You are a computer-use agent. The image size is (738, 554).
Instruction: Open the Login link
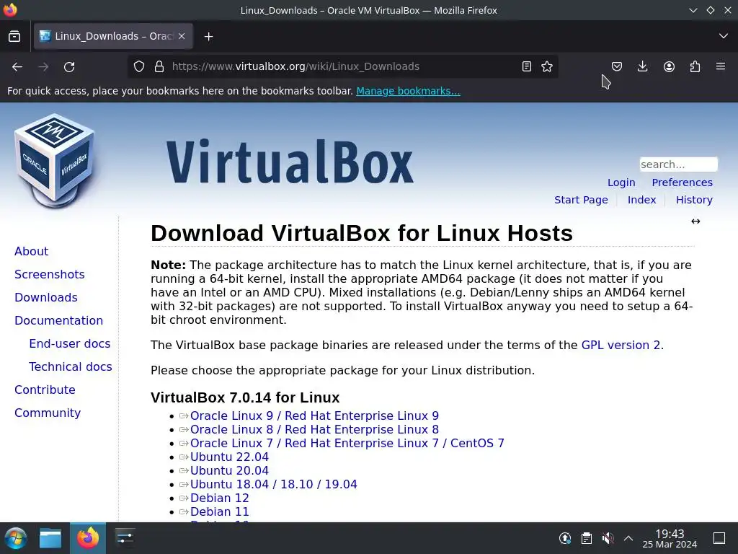pyautogui.click(x=621, y=183)
